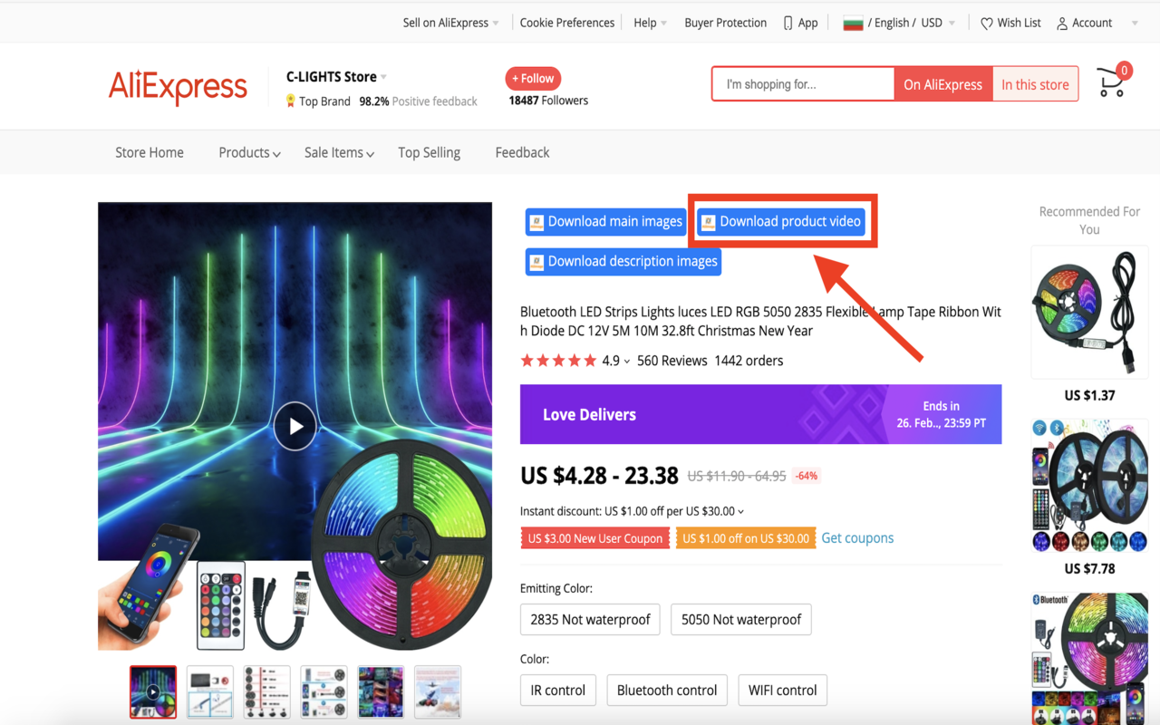Image resolution: width=1160 pixels, height=725 pixels.
Task: Click the Top Brand badge
Action: coord(318,101)
